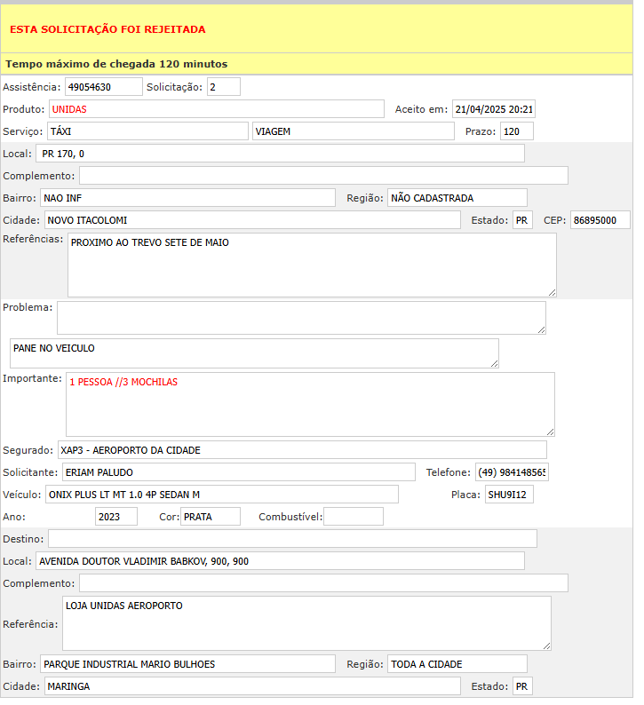This screenshot has height=705, width=644.
Task: Focus the empty Combustível field
Action: tap(353, 517)
